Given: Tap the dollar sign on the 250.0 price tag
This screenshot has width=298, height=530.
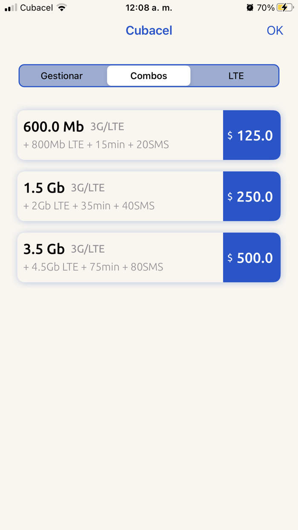Looking at the screenshot, I should click(x=230, y=197).
